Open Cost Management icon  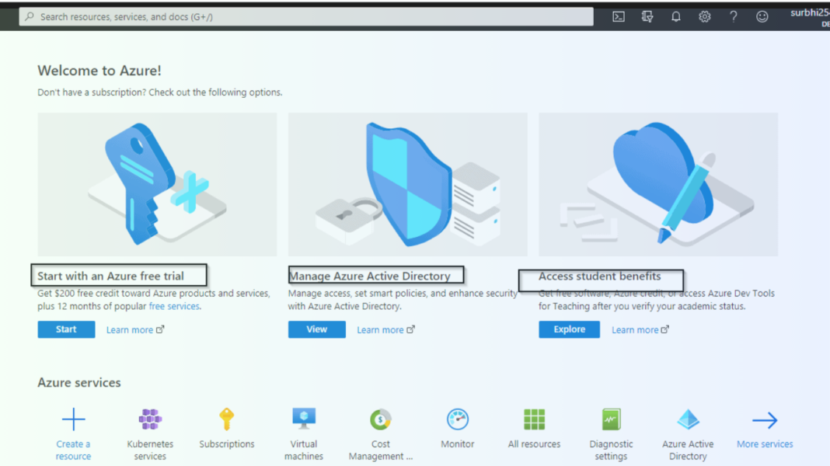(381, 419)
